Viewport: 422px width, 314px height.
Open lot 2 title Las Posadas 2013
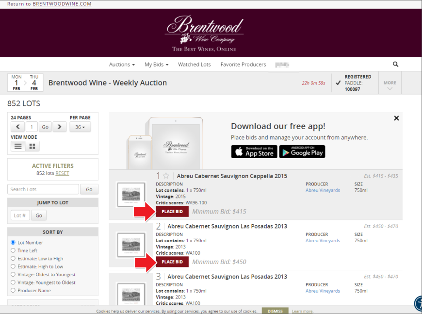tap(227, 226)
